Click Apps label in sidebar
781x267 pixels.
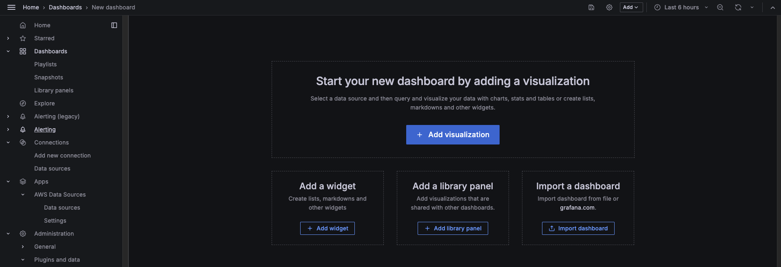(x=41, y=182)
